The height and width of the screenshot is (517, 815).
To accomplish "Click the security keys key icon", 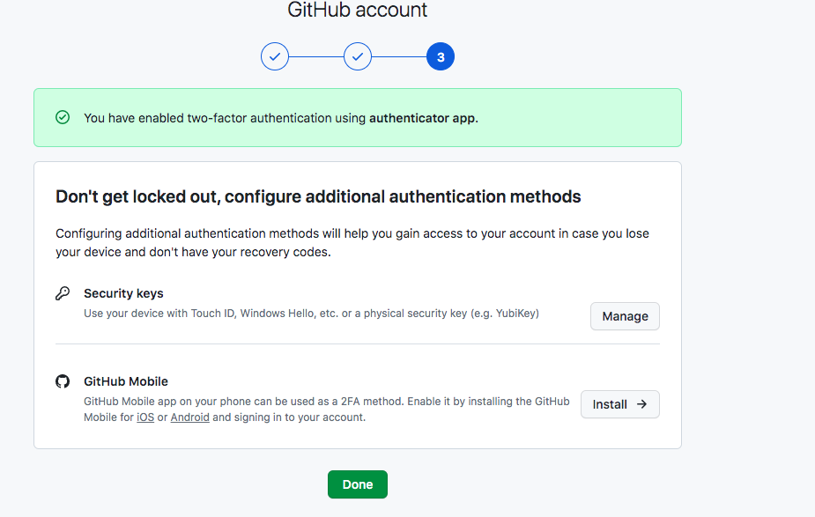I will tap(62, 292).
